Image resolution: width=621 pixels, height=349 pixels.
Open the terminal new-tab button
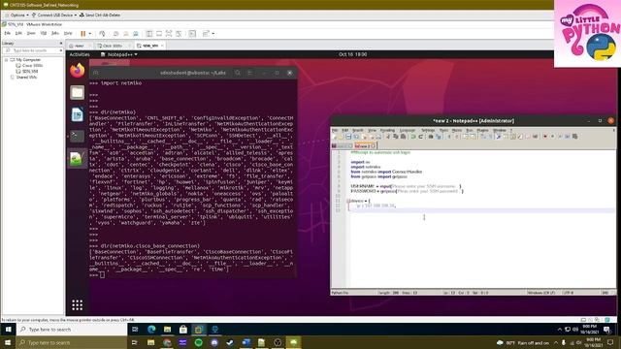[x=96, y=73]
